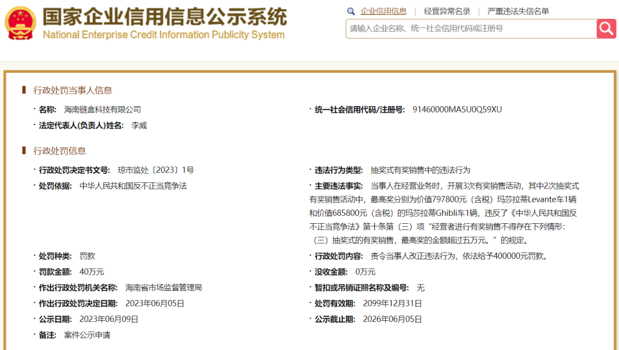The image size is (619, 350).
Task: Click the violation type 抽奖式有奖销售中的违法行为
Action: coord(420,170)
